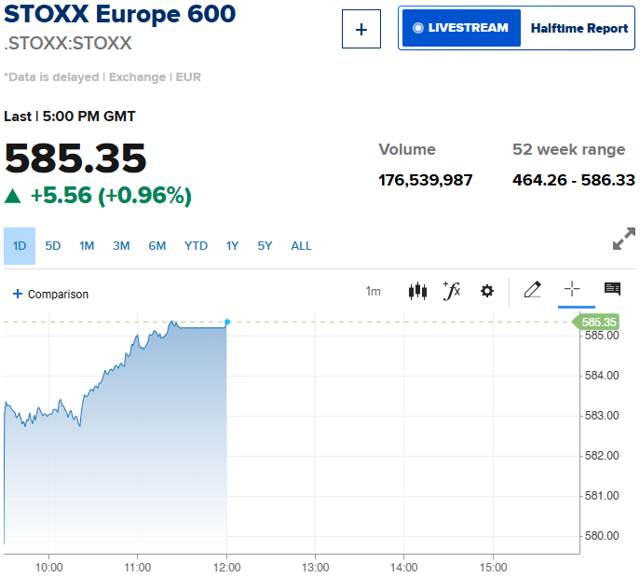
Task: Open the candlestick chart type menu
Action: pos(417,291)
